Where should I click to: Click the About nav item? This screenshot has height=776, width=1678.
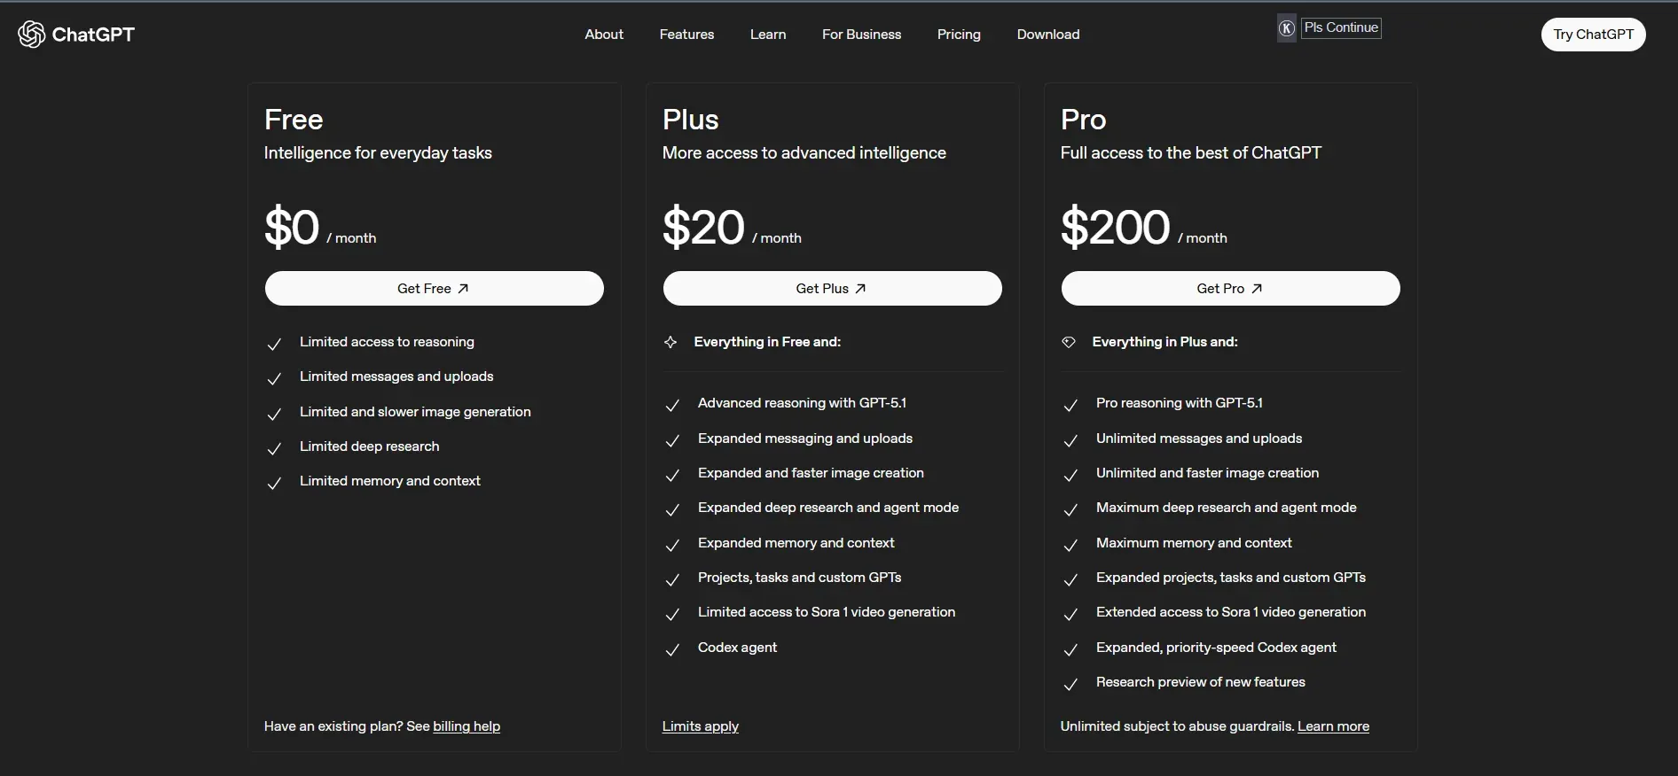point(603,34)
